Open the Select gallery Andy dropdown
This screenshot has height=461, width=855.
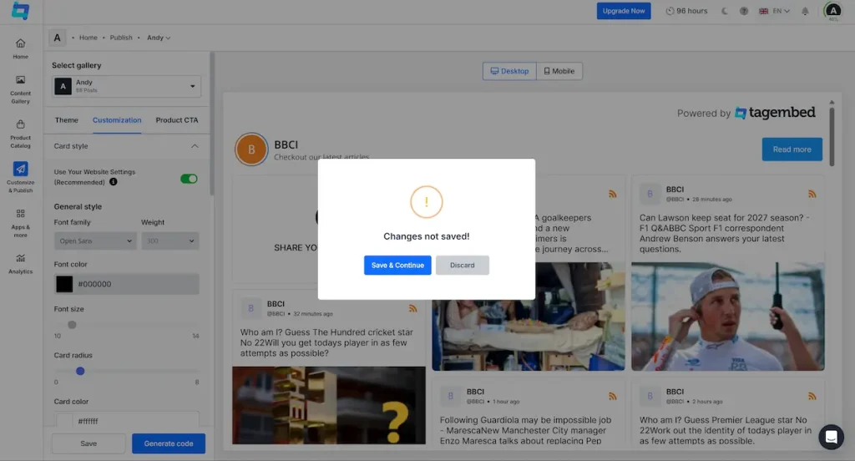(127, 86)
